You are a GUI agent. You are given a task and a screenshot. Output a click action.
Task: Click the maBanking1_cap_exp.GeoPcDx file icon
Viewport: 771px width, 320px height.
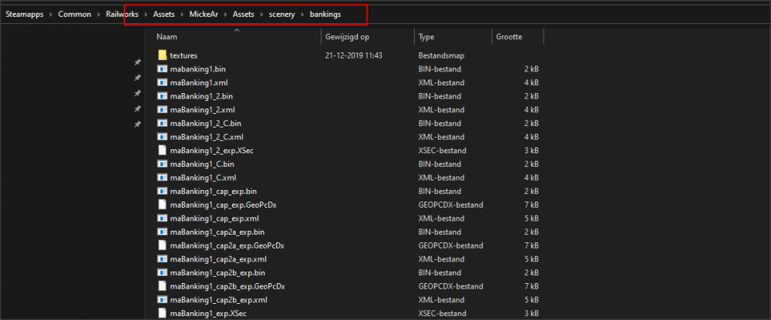pyautogui.click(x=162, y=205)
